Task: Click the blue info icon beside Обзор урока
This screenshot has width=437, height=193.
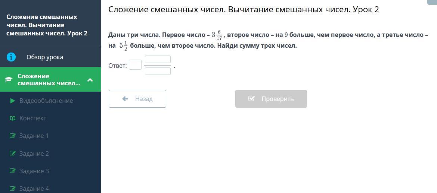Action: [11, 57]
